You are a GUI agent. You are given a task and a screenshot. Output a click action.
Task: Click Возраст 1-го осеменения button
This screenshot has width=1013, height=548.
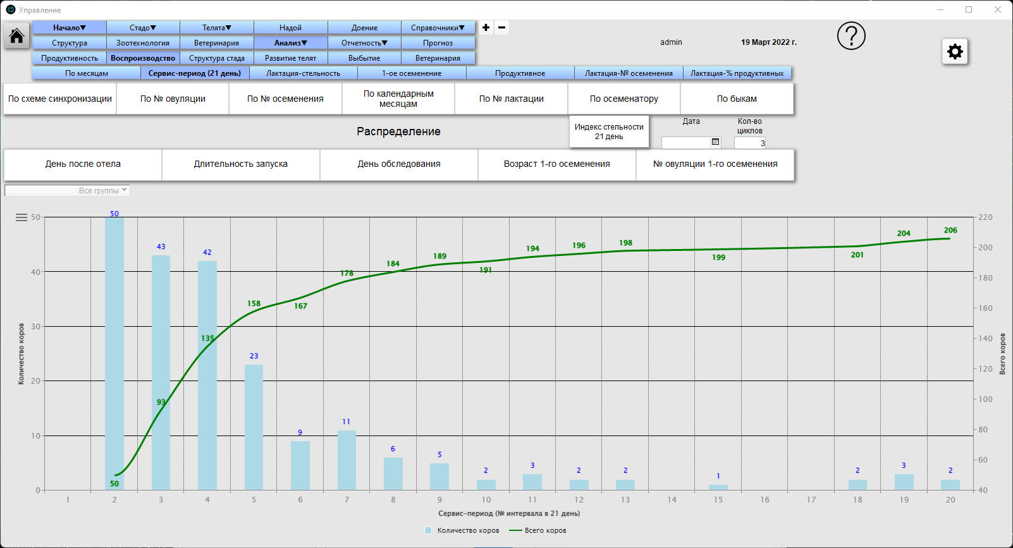tap(557, 164)
